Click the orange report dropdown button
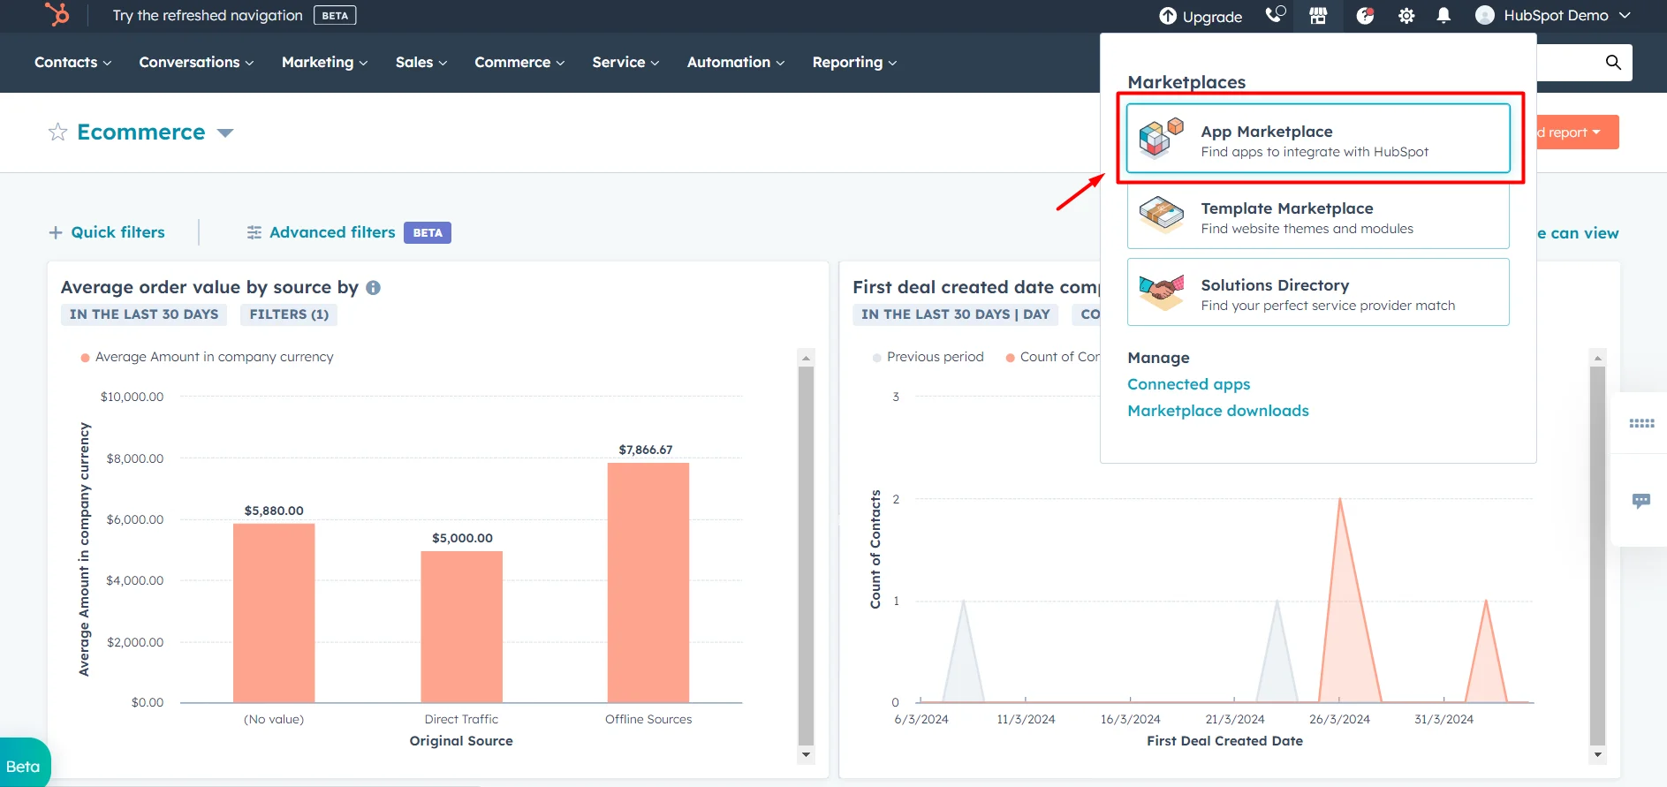Viewport: 1667px width, 787px height. pyautogui.click(x=1577, y=132)
